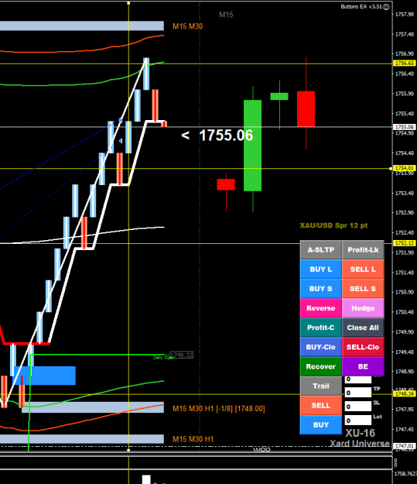This screenshot has width=417, height=484.
Task: Select the 1755.06 current price label on axis
Action: click(405, 127)
